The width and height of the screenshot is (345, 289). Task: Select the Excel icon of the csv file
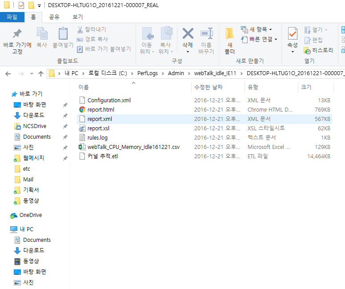click(82, 147)
